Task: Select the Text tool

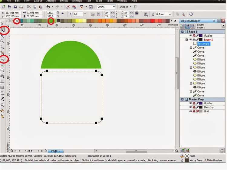Action: coord(2,82)
